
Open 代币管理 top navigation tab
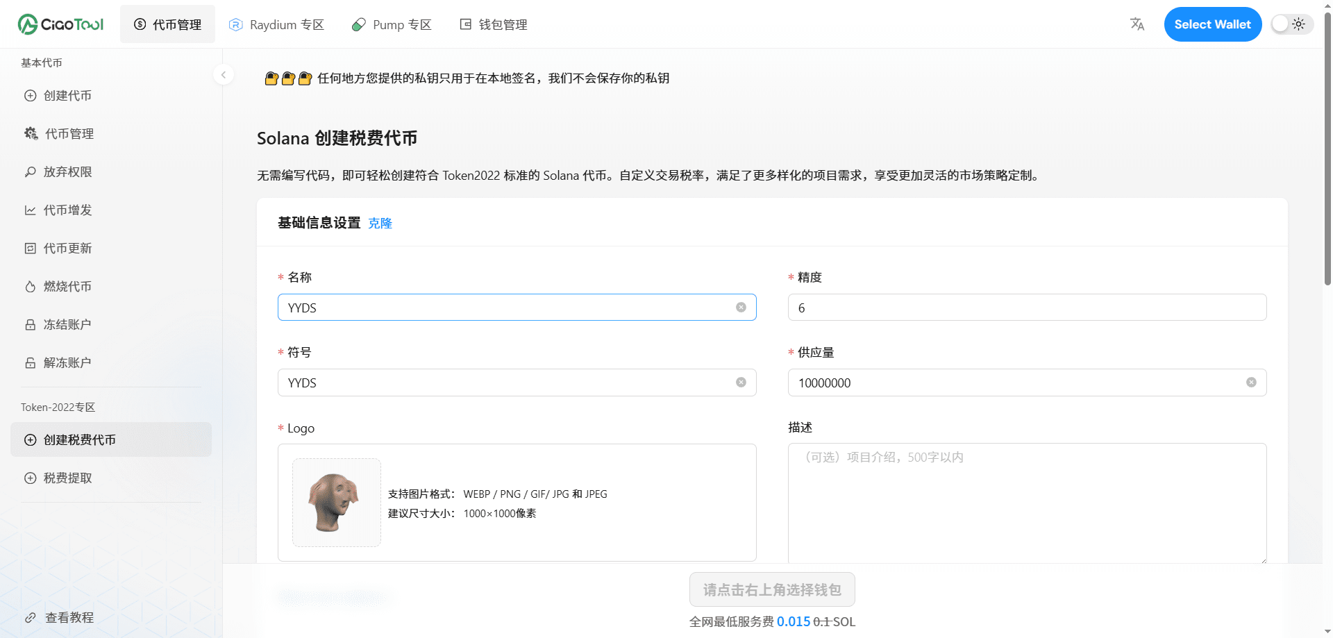(167, 24)
